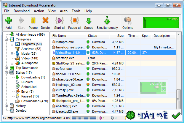
Task: Select the cureit[1].exe row
Action: click(113, 90)
